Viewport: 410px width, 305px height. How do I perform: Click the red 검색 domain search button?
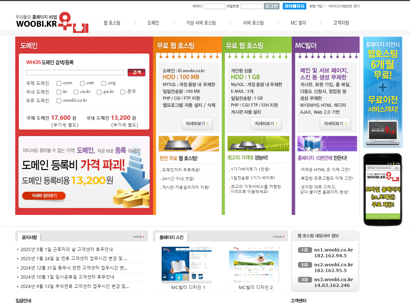click(x=137, y=72)
